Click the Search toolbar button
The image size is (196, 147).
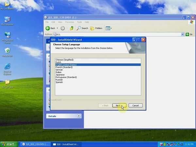(x=82, y=28)
